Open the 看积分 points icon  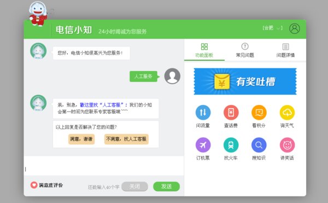tap(259, 112)
